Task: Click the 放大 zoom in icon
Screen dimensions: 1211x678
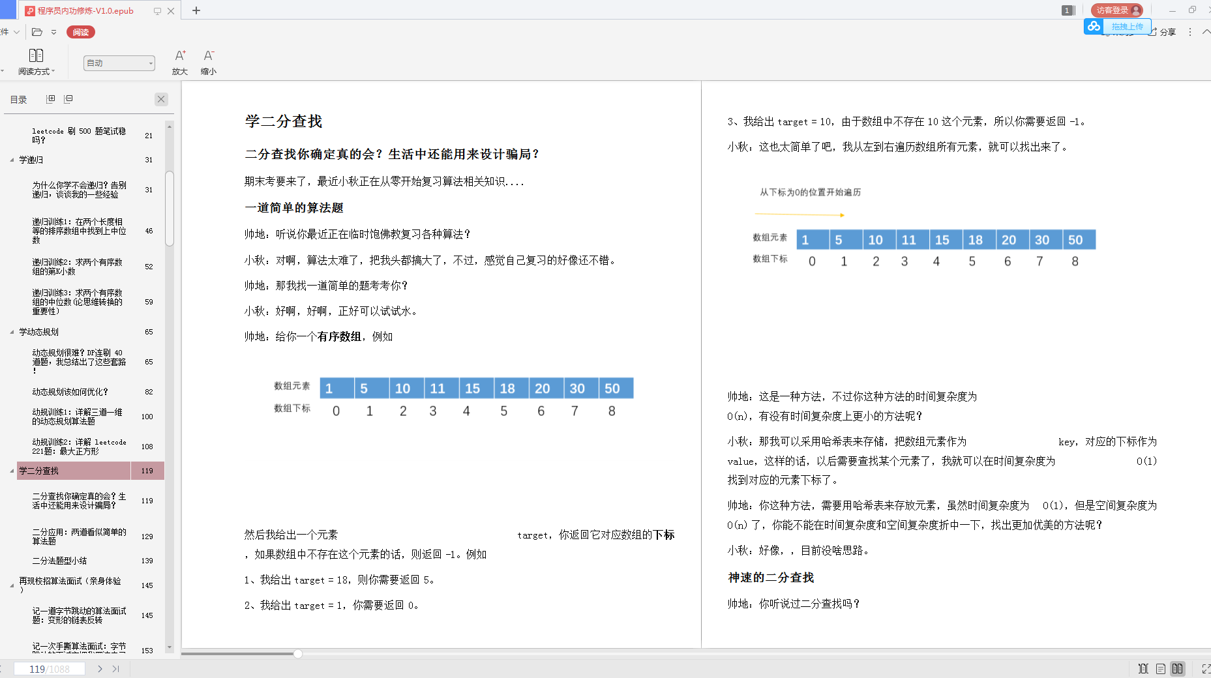Action: (x=180, y=63)
